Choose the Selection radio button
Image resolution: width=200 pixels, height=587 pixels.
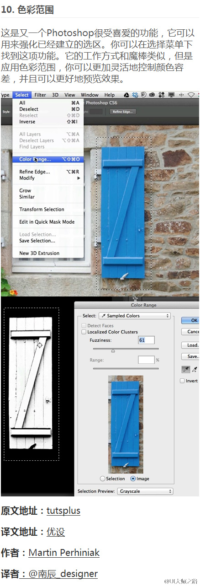coord(102,479)
